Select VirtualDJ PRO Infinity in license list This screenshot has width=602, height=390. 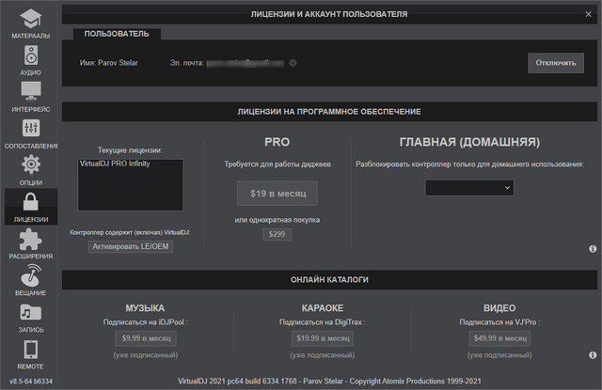pyautogui.click(x=116, y=164)
